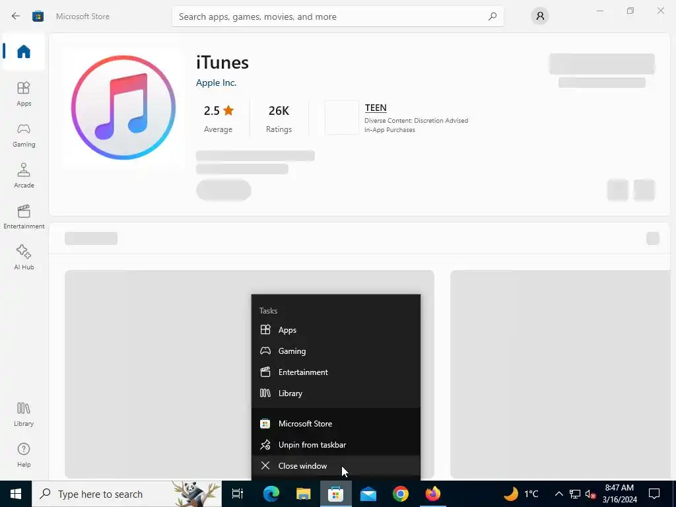Select Microsoft Store in the jump list
676x507 pixels.
coord(336,423)
